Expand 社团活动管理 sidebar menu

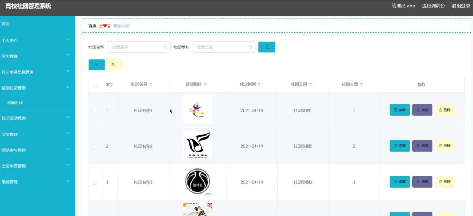[38, 118]
